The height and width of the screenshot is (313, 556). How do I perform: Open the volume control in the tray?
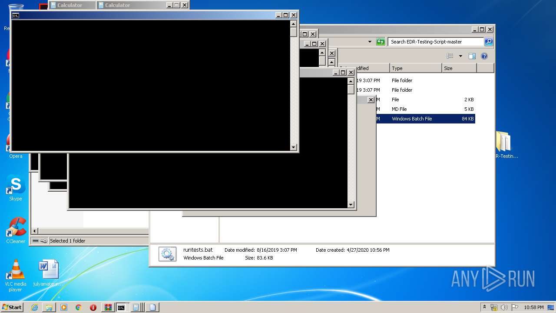pyautogui.click(x=504, y=307)
